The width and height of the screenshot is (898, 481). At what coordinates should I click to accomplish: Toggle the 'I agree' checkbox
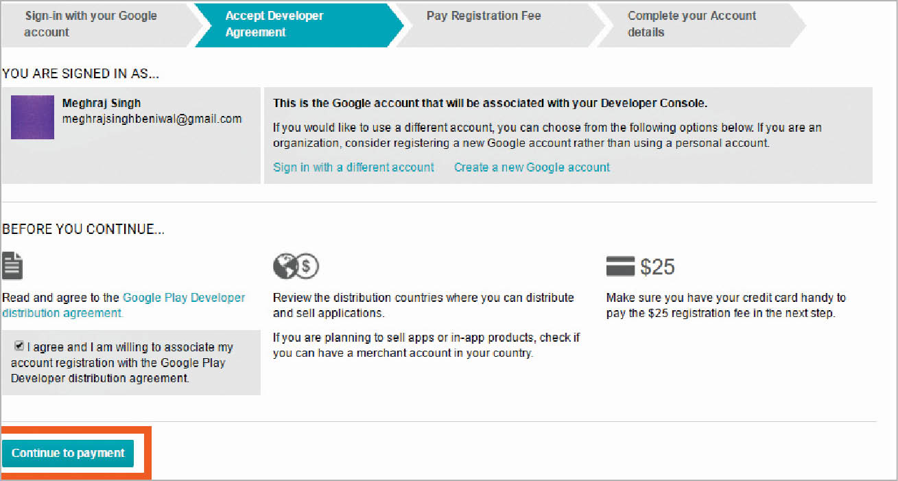click(19, 347)
